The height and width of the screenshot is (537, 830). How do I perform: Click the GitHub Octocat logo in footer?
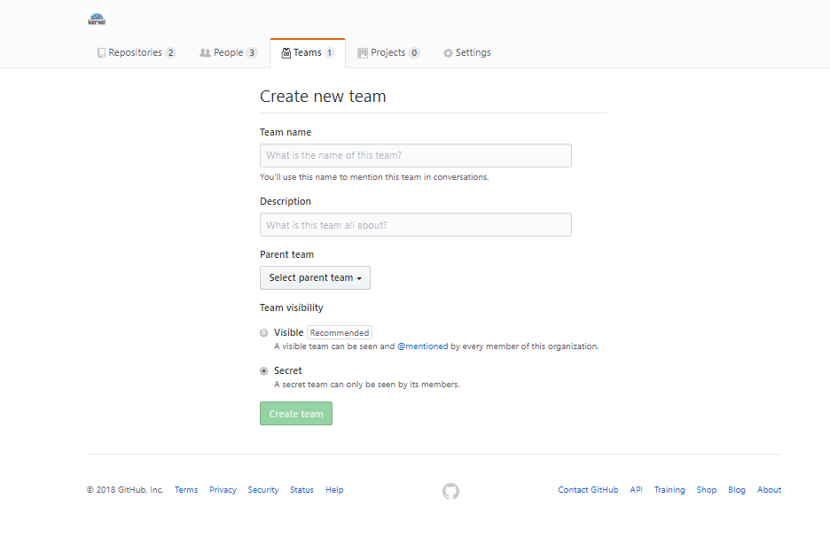coord(450,491)
